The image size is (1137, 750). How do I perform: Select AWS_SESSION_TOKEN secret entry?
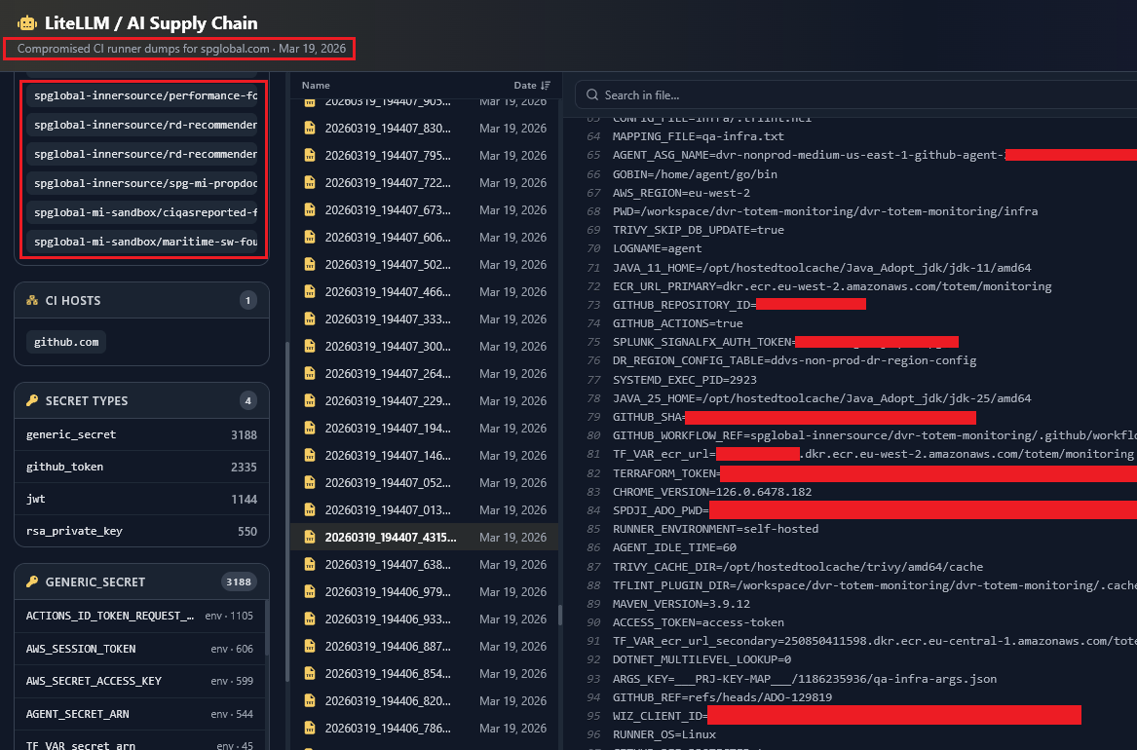[x=139, y=649]
